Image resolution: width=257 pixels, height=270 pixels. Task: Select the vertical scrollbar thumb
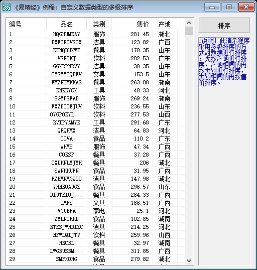coord(189,31)
